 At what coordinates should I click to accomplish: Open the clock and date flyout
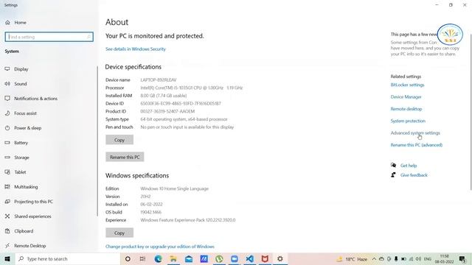[x=444, y=259]
